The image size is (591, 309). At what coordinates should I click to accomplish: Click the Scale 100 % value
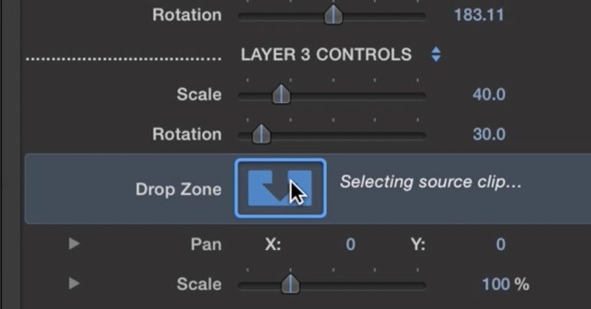tap(506, 284)
